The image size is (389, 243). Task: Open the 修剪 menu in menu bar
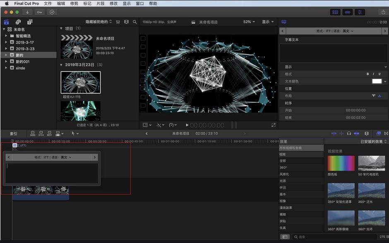74,3
